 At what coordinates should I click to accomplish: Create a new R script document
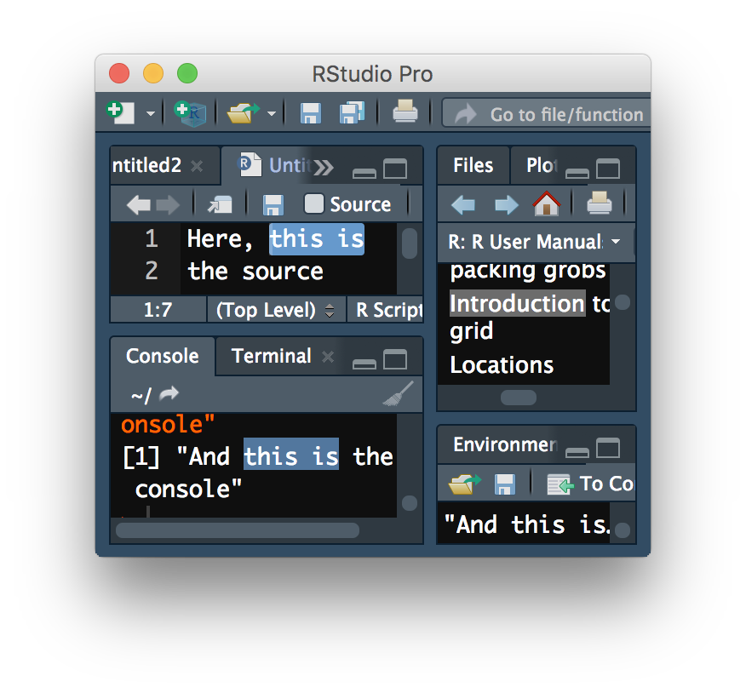click(x=120, y=112)
